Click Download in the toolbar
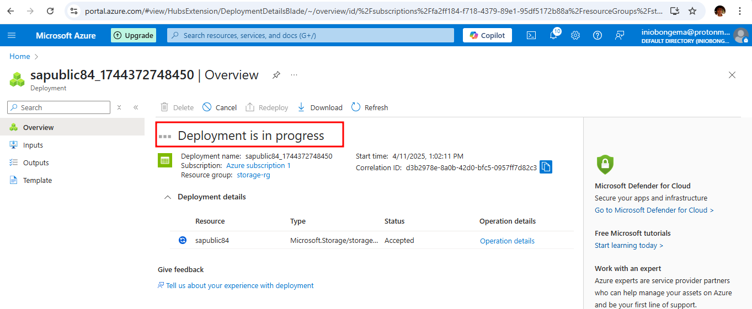752x309 pixels. [319, 107]
